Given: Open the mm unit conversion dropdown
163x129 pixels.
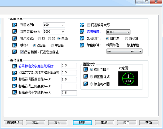Looking at the screenshot, I should coord(124,51).
